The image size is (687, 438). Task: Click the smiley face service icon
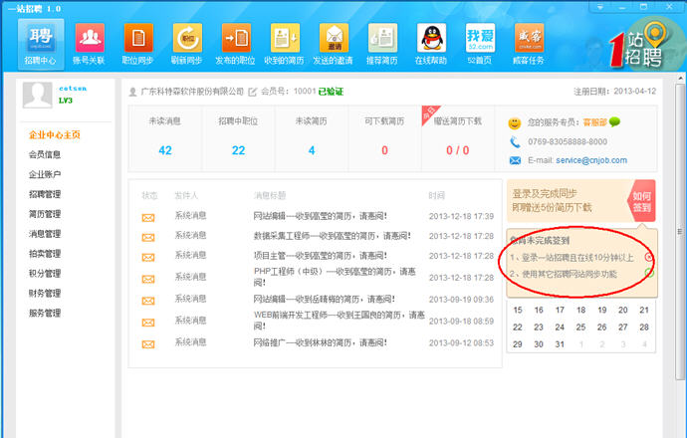(x=515, y=123)
